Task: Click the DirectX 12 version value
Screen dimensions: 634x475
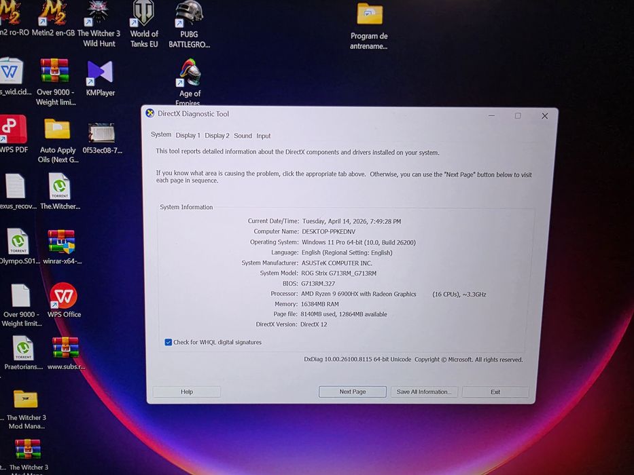Action: point(314,324)
